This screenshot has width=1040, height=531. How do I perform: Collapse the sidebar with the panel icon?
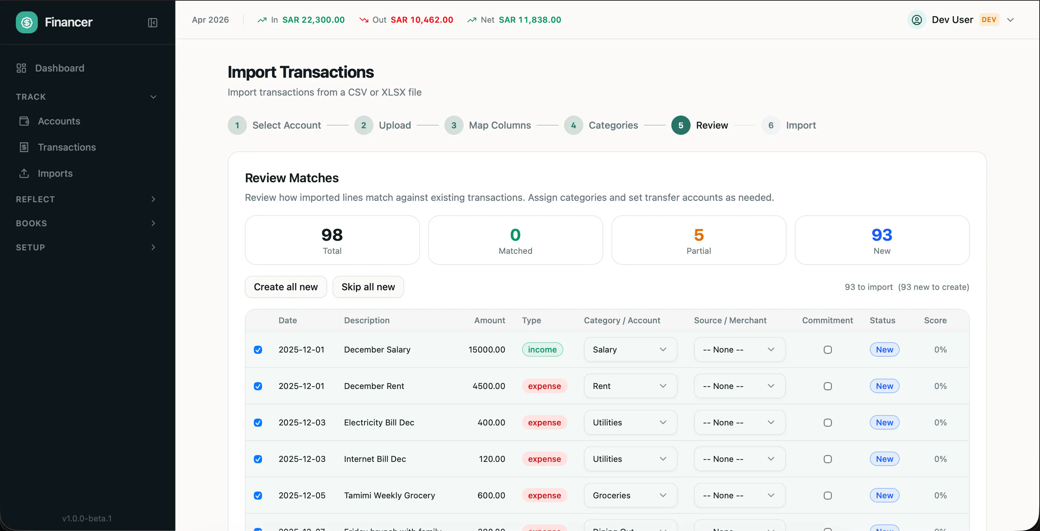click(153, 23)
